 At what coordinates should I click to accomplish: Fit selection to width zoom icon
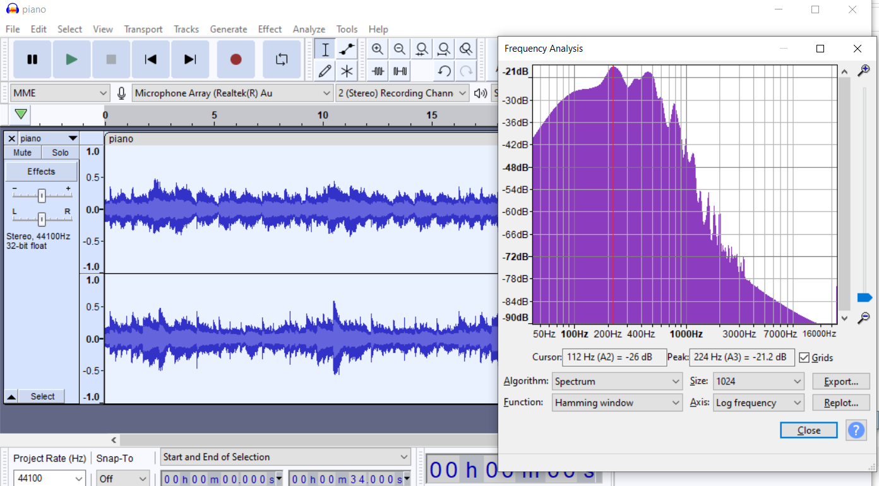(422, 49)
